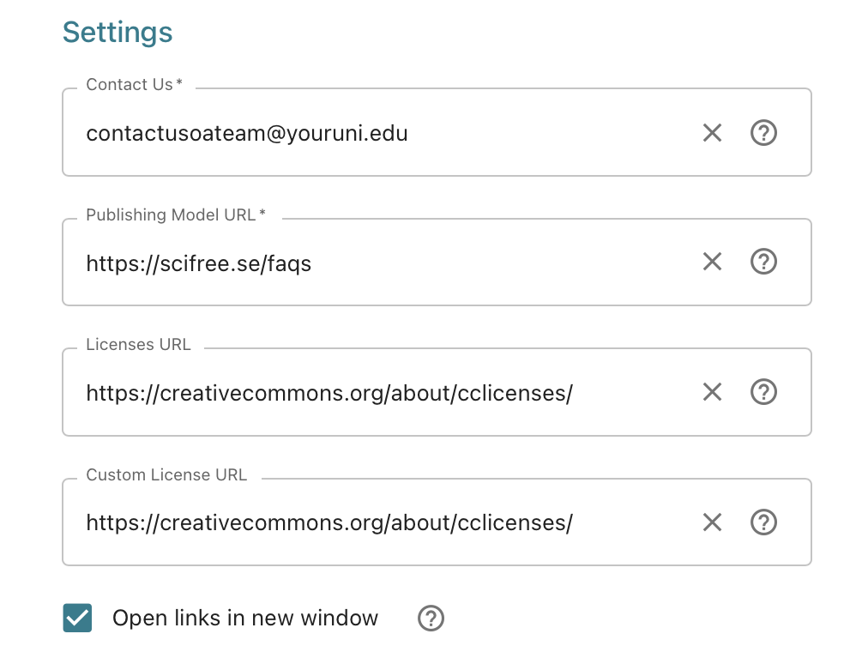Click the open links in new window label

point(245,618)
